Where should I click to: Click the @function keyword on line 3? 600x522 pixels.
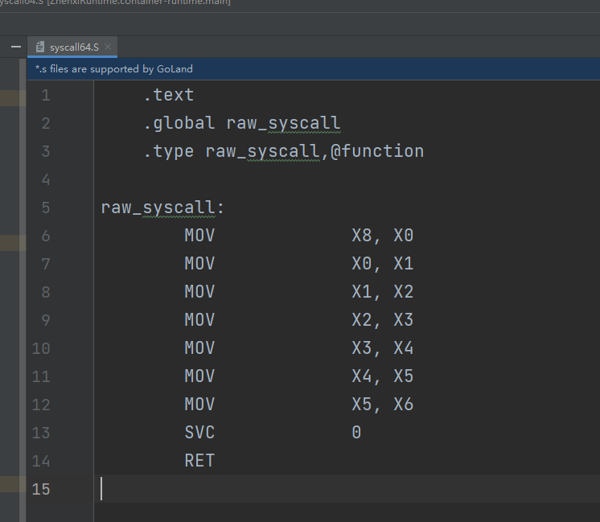[377, 151]
